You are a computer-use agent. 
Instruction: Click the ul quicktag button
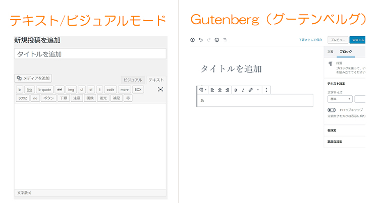[x=82, y=90]
